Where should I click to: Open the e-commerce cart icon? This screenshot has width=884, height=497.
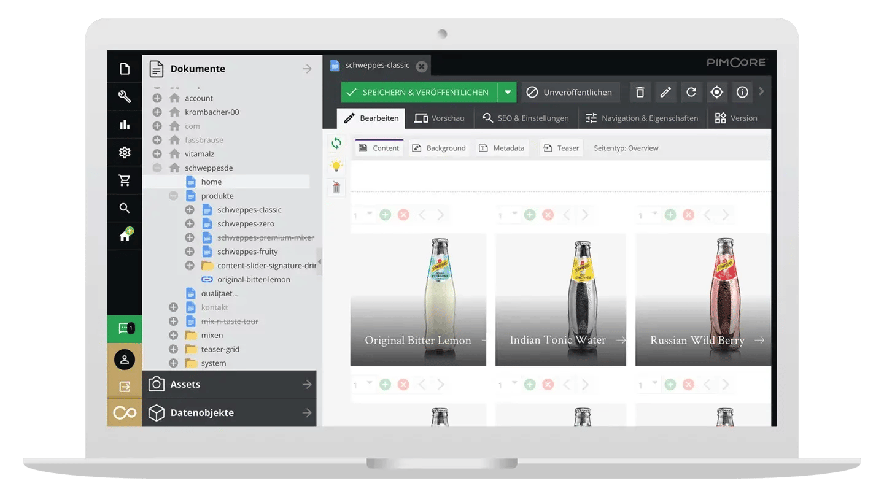124,180
